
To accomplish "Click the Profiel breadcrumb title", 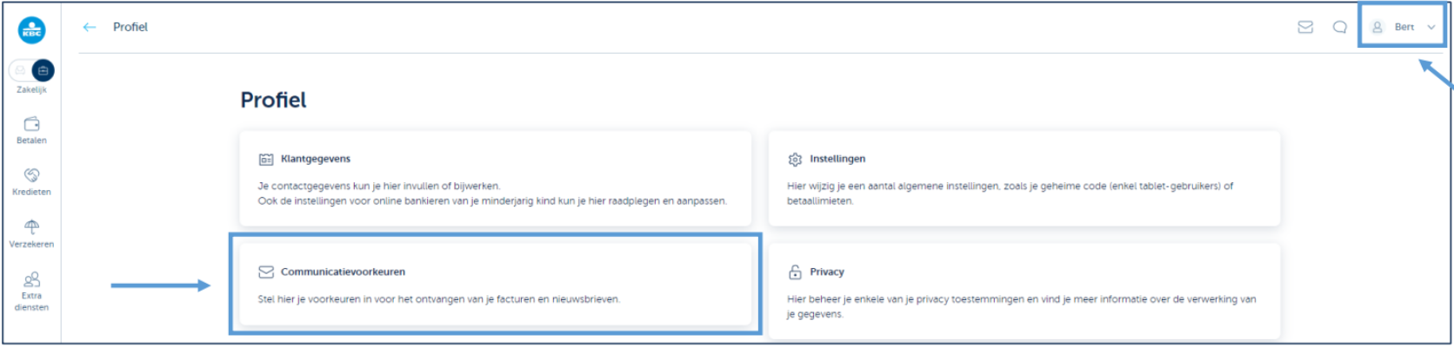I will click(x=130, y=27).
